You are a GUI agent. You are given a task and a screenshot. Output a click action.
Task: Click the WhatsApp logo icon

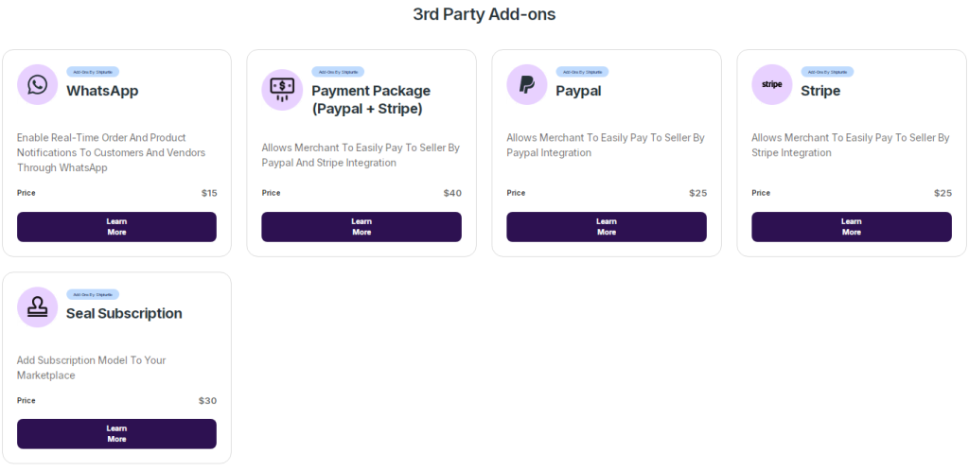pyautogui.click(x=37, y=85)
